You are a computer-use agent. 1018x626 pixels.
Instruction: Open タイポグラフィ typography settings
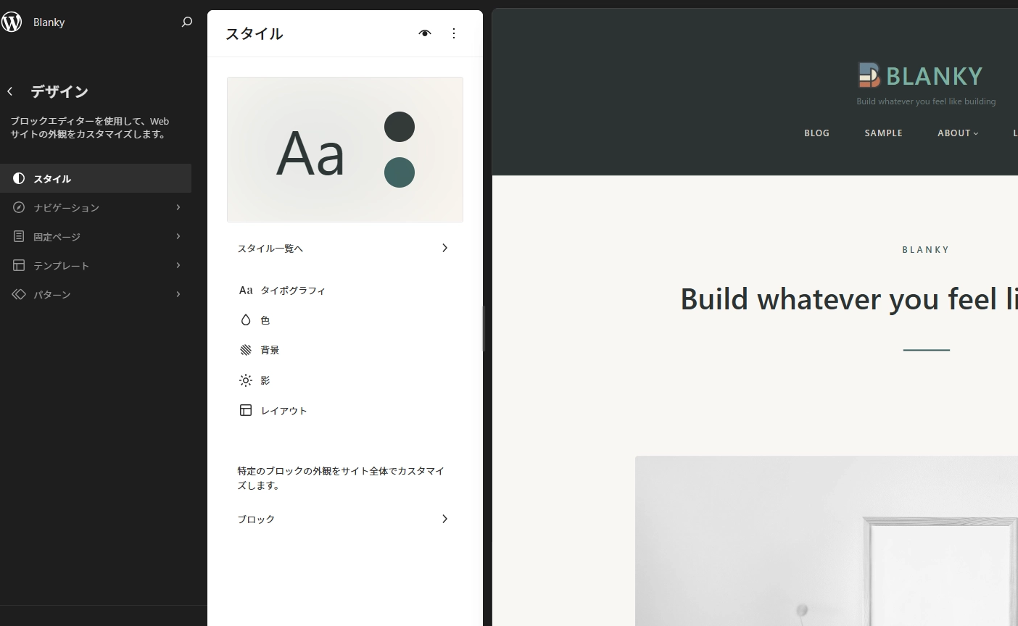click(292, 291)
